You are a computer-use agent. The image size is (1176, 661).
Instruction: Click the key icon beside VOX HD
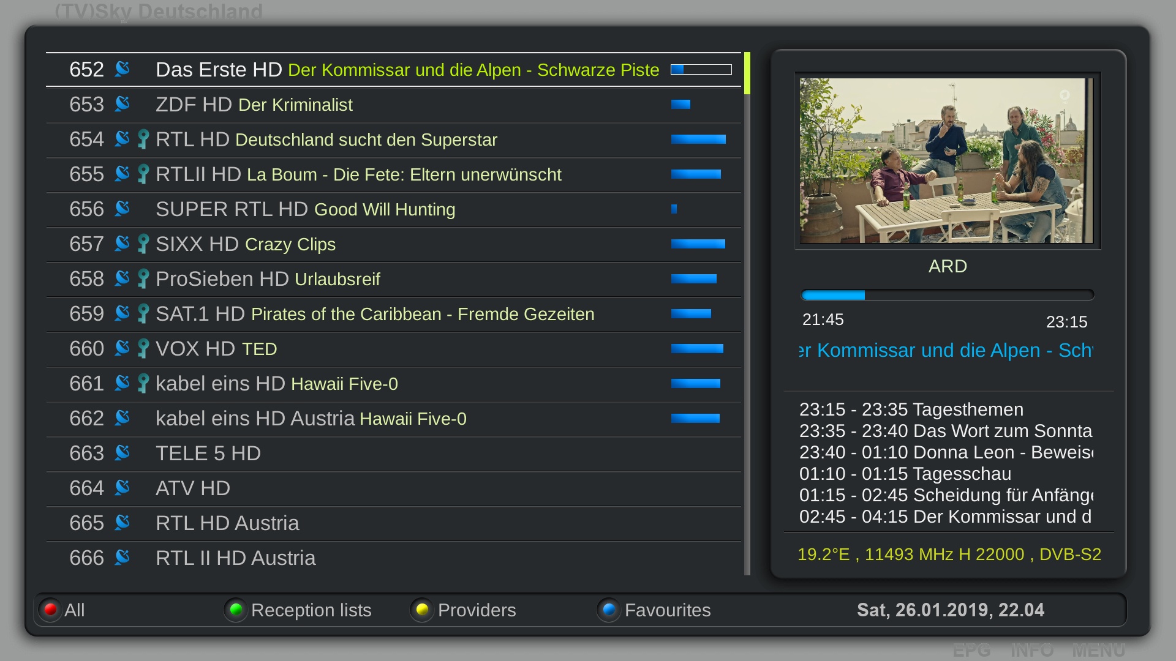tap(143, 348)
